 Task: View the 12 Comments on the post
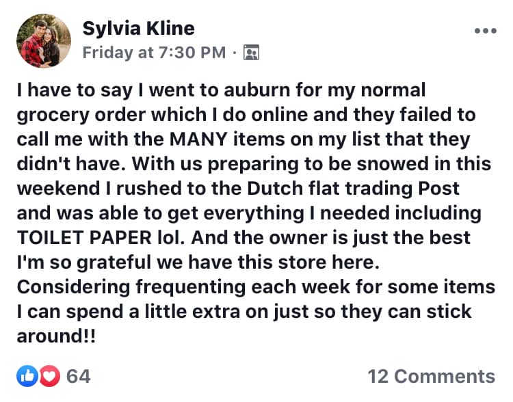[x=431, y=376]
